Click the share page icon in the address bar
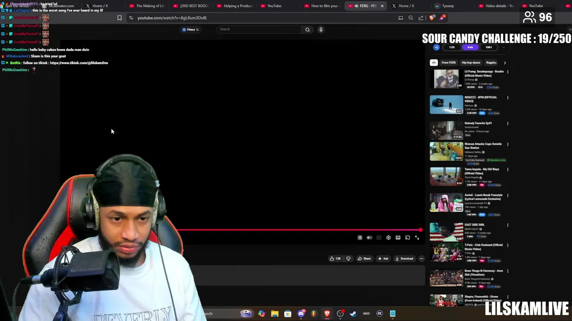 (x=421, y=18)
